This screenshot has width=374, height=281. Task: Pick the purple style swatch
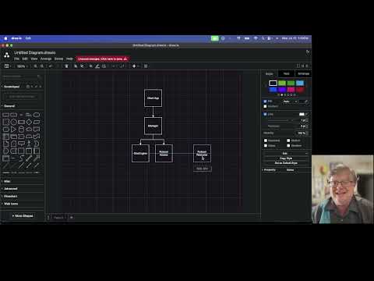[x=282, y=90]
